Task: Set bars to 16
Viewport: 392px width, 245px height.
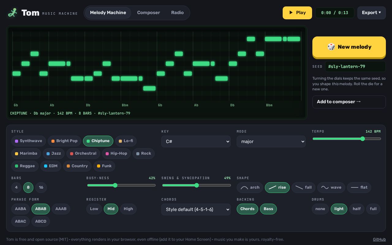Action: 41,187
